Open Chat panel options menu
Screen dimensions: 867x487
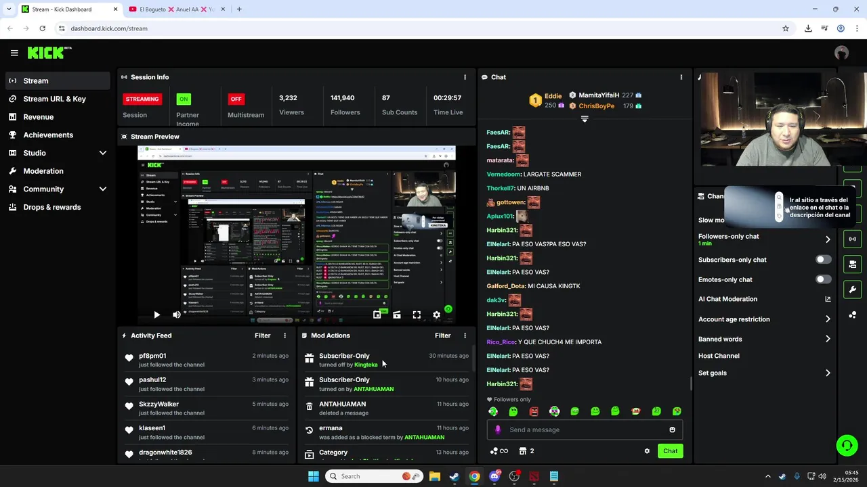coord(681,77)
